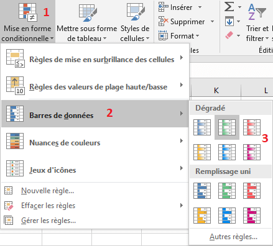This screenshot has height=246, width=273.
Task: Click Jeux d'icônes menu icon
Action: click(15, 168)
